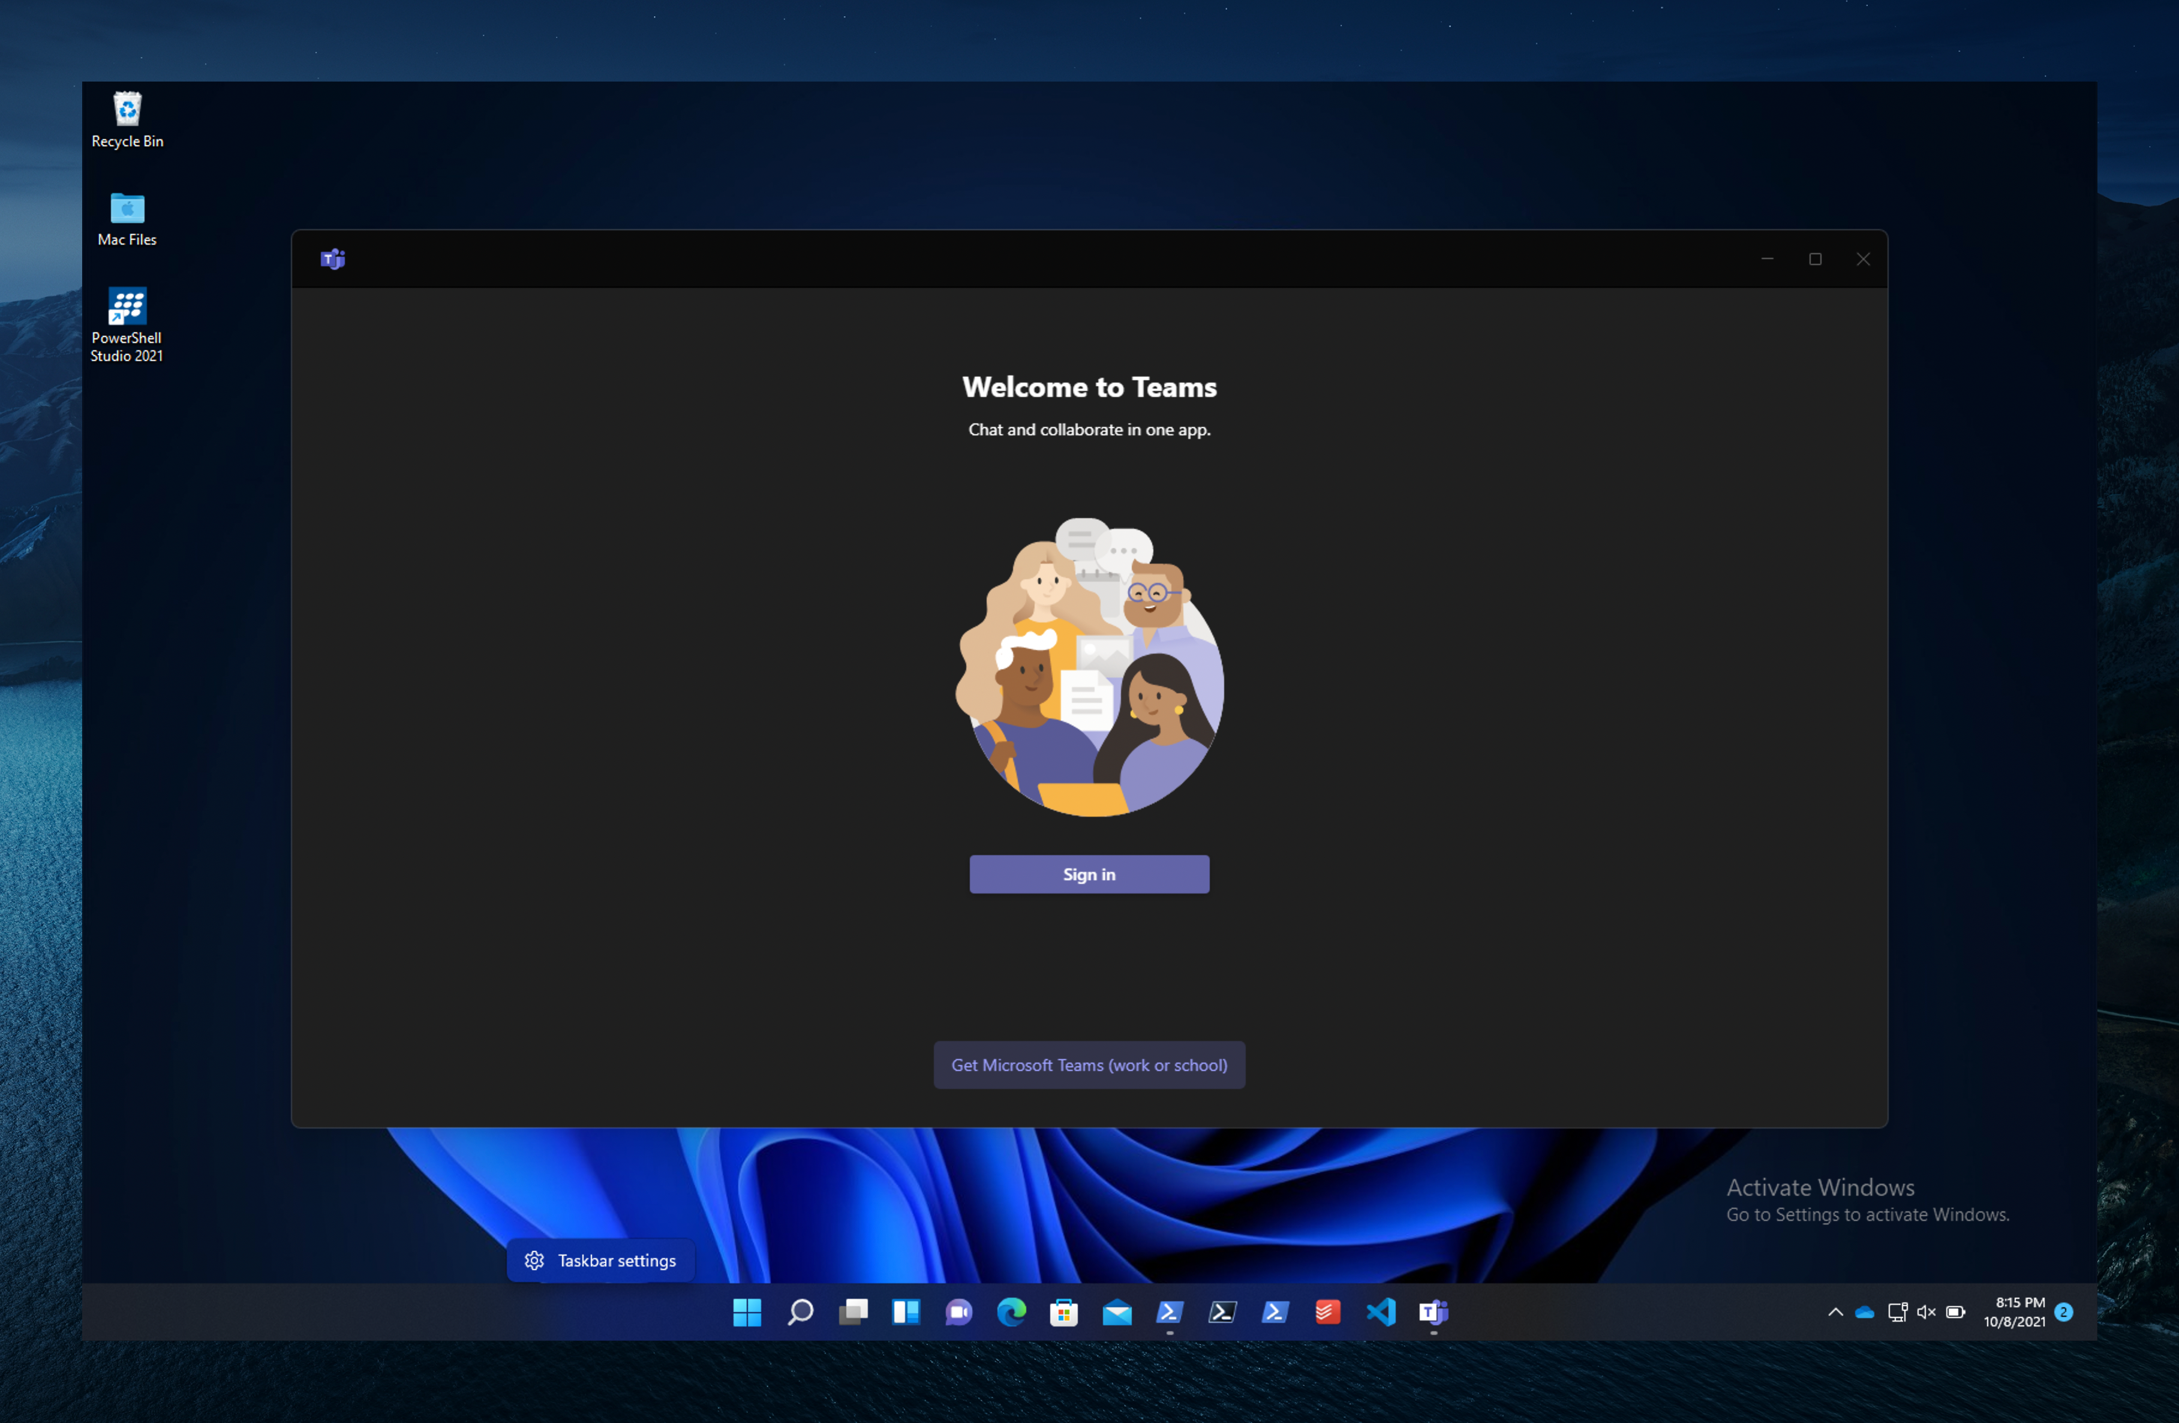This screenshot has height=1423, width=2179.
Task: Click the Sign in button
Action: click(1089, 874)
